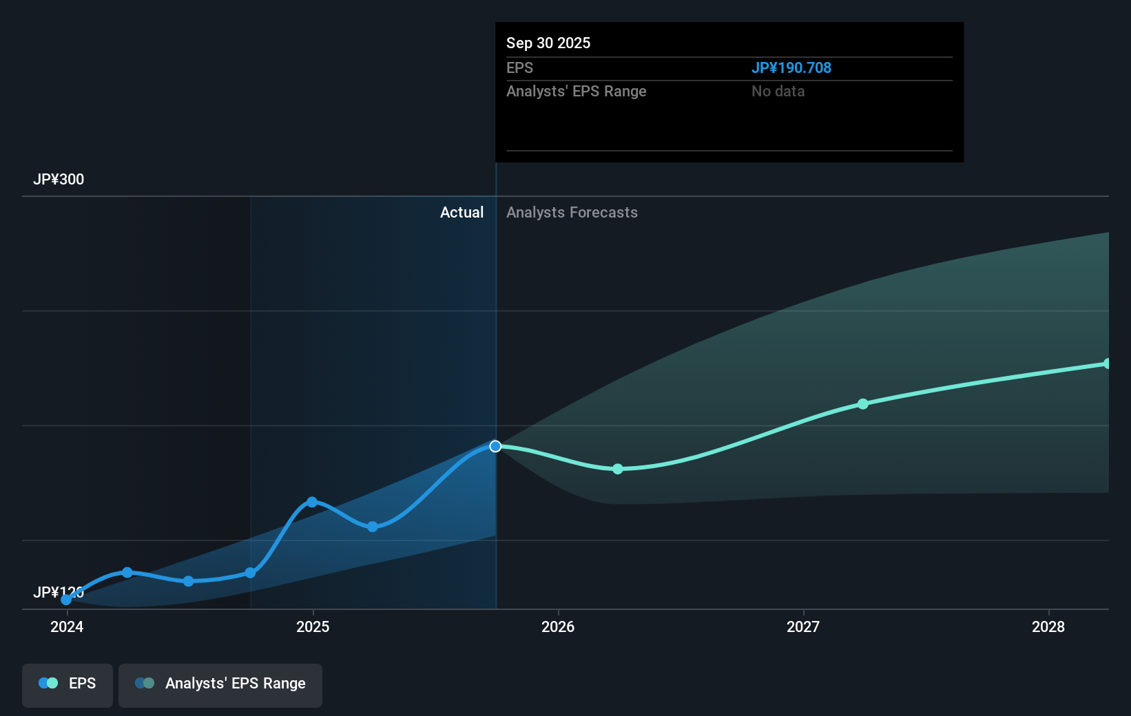
Task: Select the EPS peak point near 2025
Action: [x=312, y=502]
